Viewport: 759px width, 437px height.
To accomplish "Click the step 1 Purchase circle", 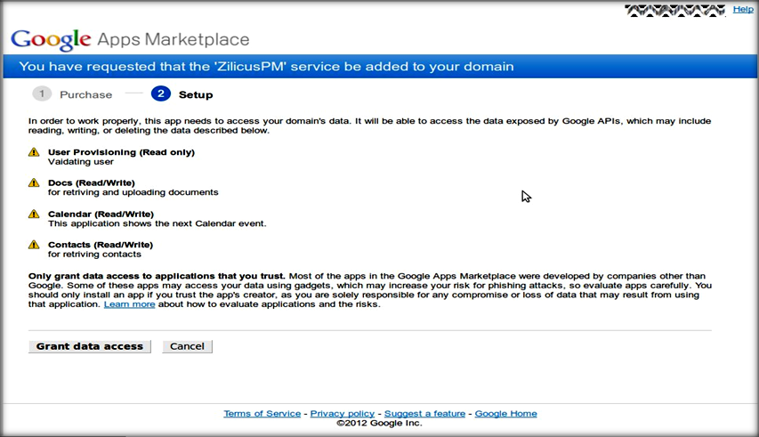I will pos(42,93).
